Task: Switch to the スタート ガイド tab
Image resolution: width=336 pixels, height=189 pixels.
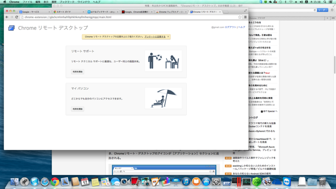Action: (x=68, y=12)
